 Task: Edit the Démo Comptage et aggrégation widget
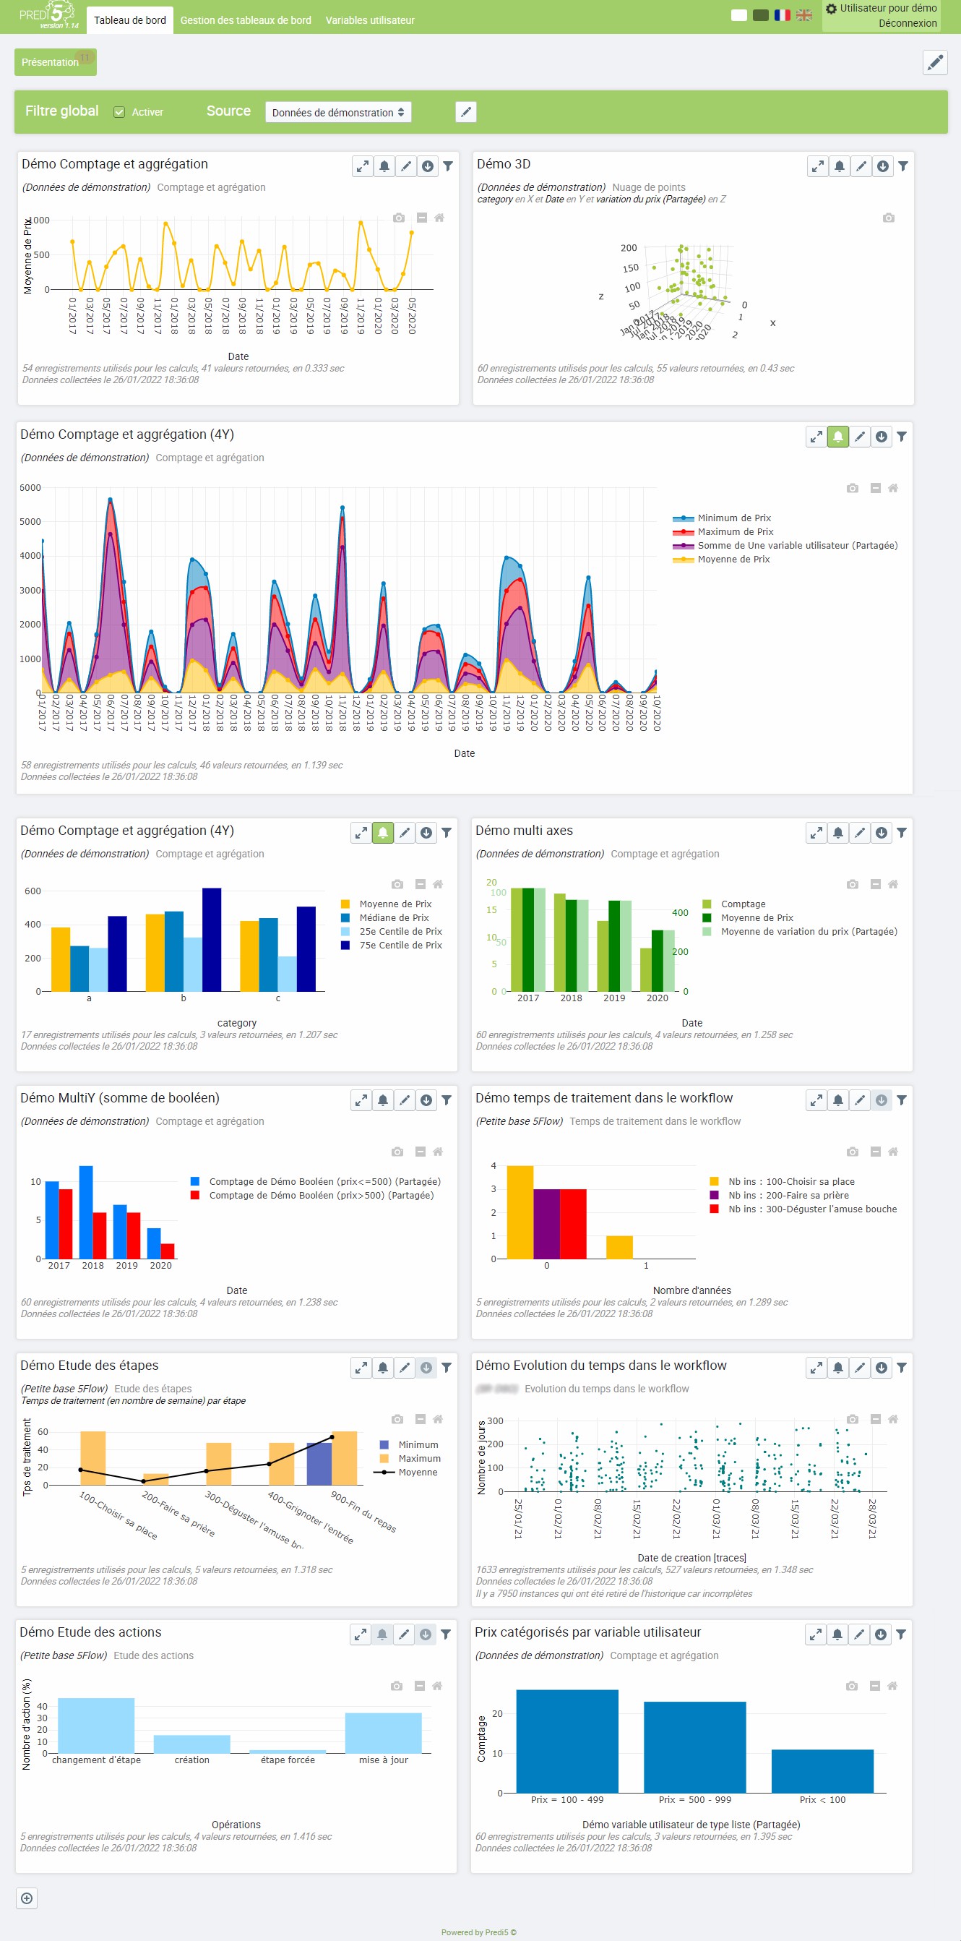click(x=406, y=166)
